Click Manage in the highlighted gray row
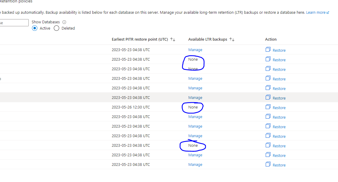Screen dimensions: 338x182 pos(195,98)
